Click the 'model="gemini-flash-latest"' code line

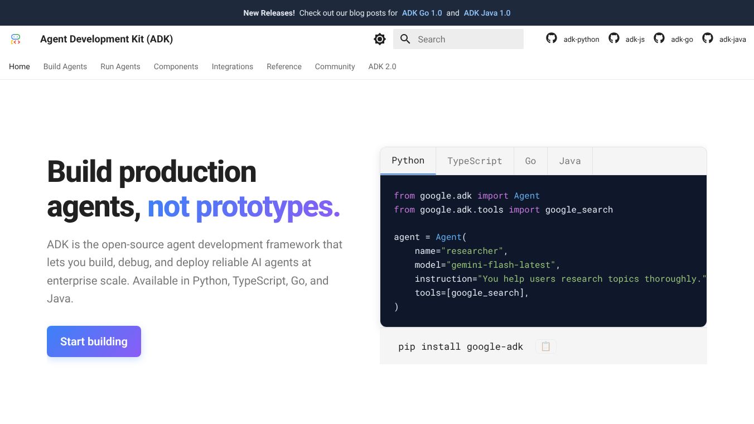click(487, 265)
